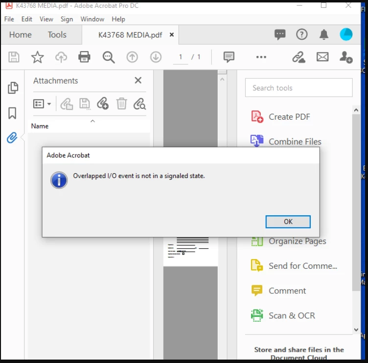The image size is (368, 363).
Task: Select the K43768 MEDIA.pdf document tab
Action: tap(130, 35)
